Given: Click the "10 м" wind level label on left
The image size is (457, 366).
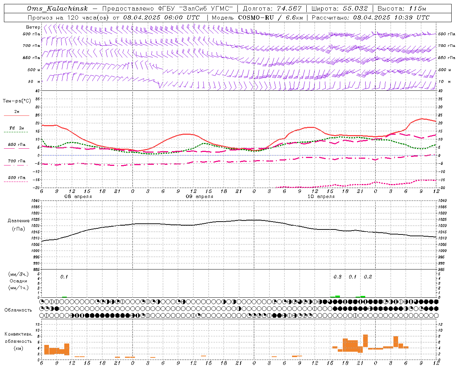Looking at the screenshot, I should [x=34, y=82].
